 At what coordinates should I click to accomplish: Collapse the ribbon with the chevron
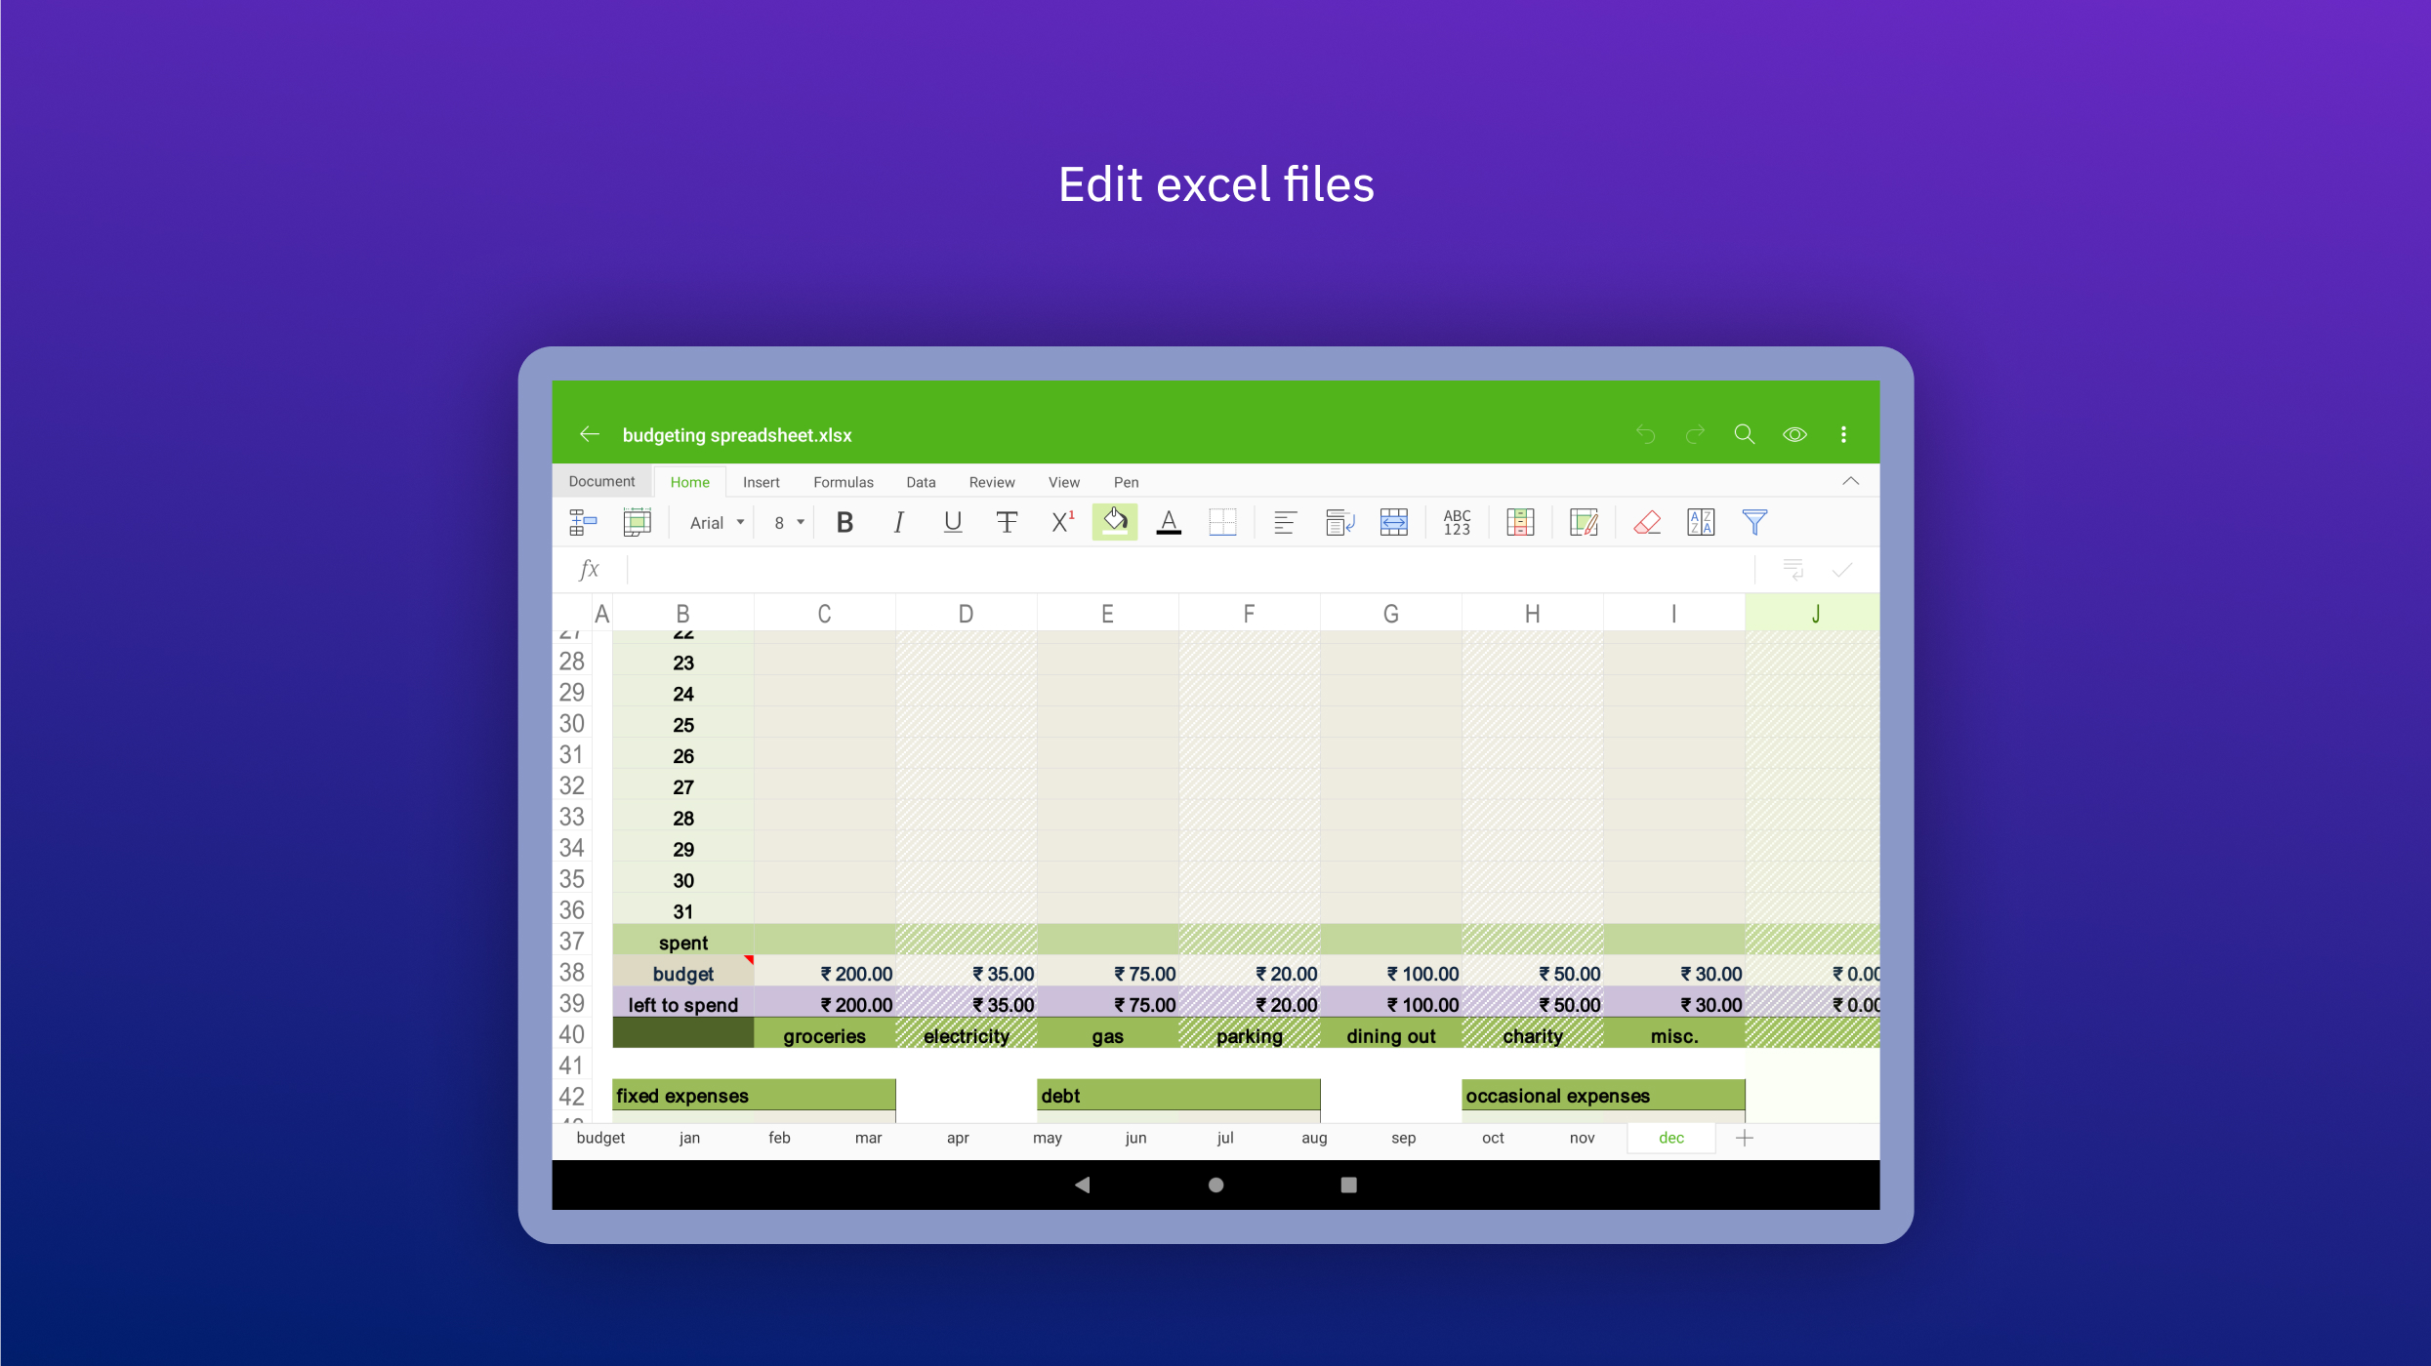[1850, 481]
